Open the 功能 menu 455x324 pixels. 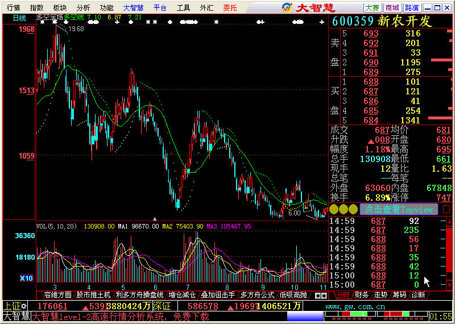[106, 8]
